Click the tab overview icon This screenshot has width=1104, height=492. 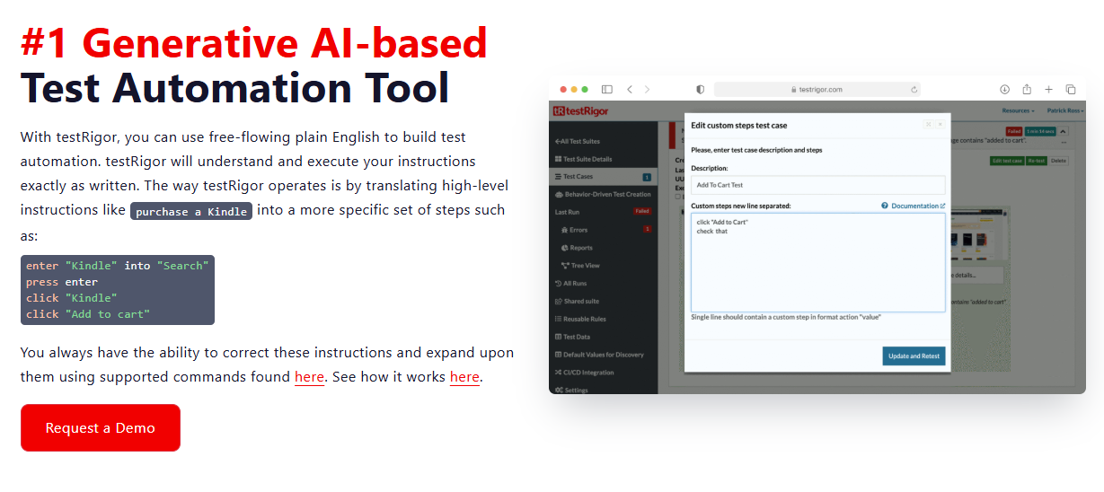1070,90
